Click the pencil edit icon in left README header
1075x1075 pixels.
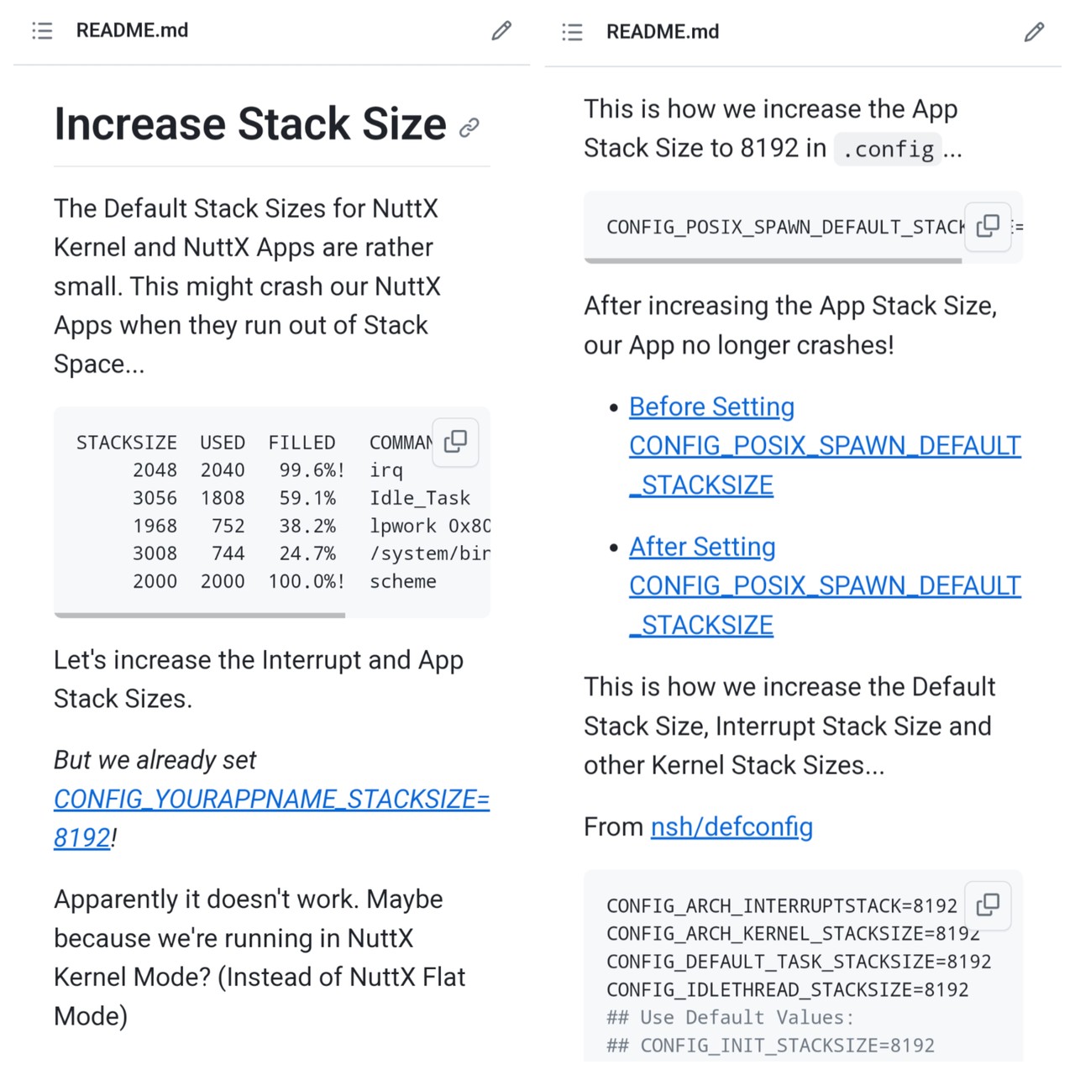501,31
